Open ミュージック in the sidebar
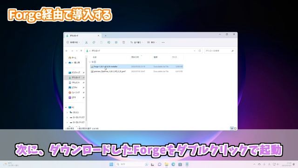This screenshot has width=298, height=168. pyautogui.click(x=74, y=92)
